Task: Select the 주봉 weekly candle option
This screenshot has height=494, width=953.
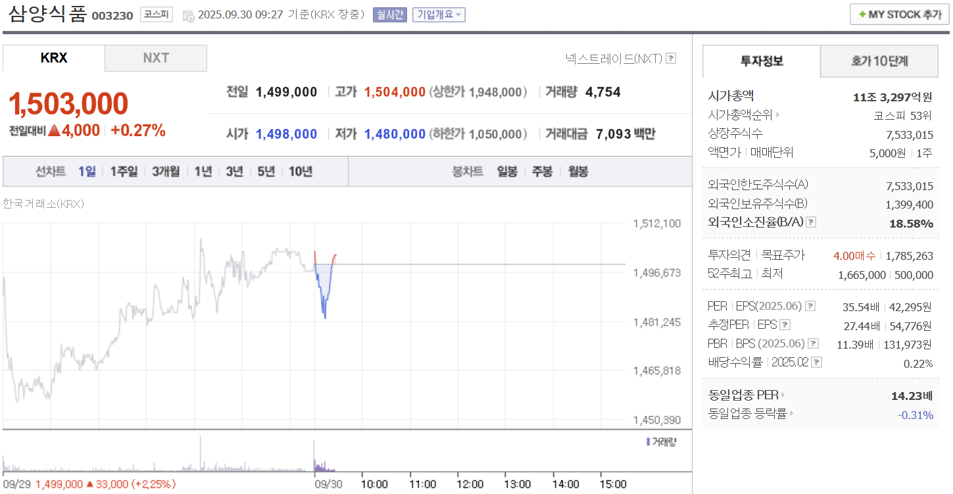Action: [x=542, y=171]
